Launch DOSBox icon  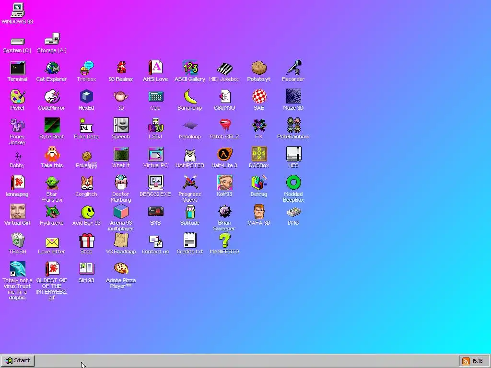259,154
